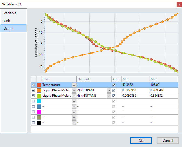Image resolution: width=182 pixels, height=147 pixels.
Task: Close the Variables - C1 dialog
Action: [x=179, y=5]
